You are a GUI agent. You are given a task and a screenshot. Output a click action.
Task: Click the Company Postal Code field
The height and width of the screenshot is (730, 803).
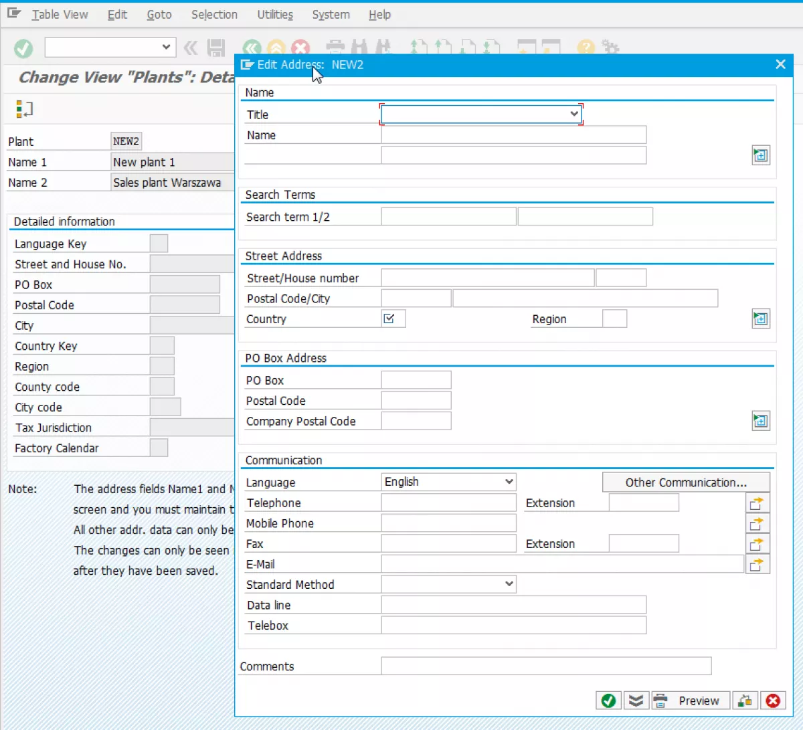pos(416,421)
